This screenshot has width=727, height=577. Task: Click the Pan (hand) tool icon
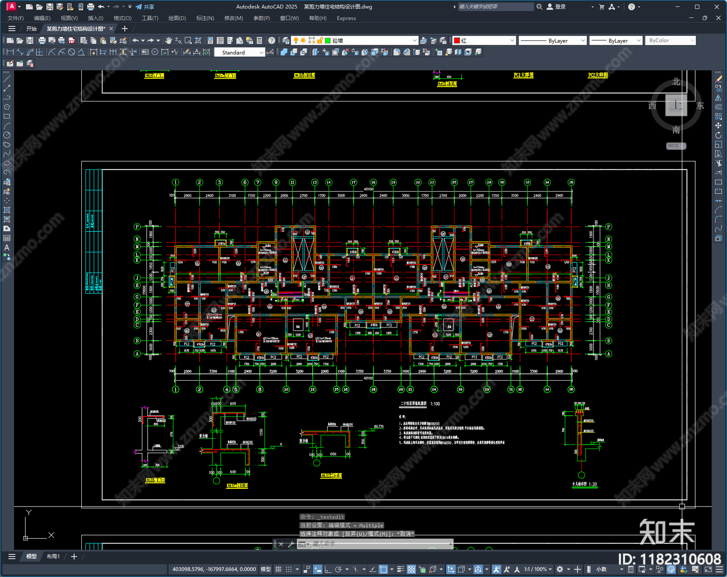click(x=169, y=40)
